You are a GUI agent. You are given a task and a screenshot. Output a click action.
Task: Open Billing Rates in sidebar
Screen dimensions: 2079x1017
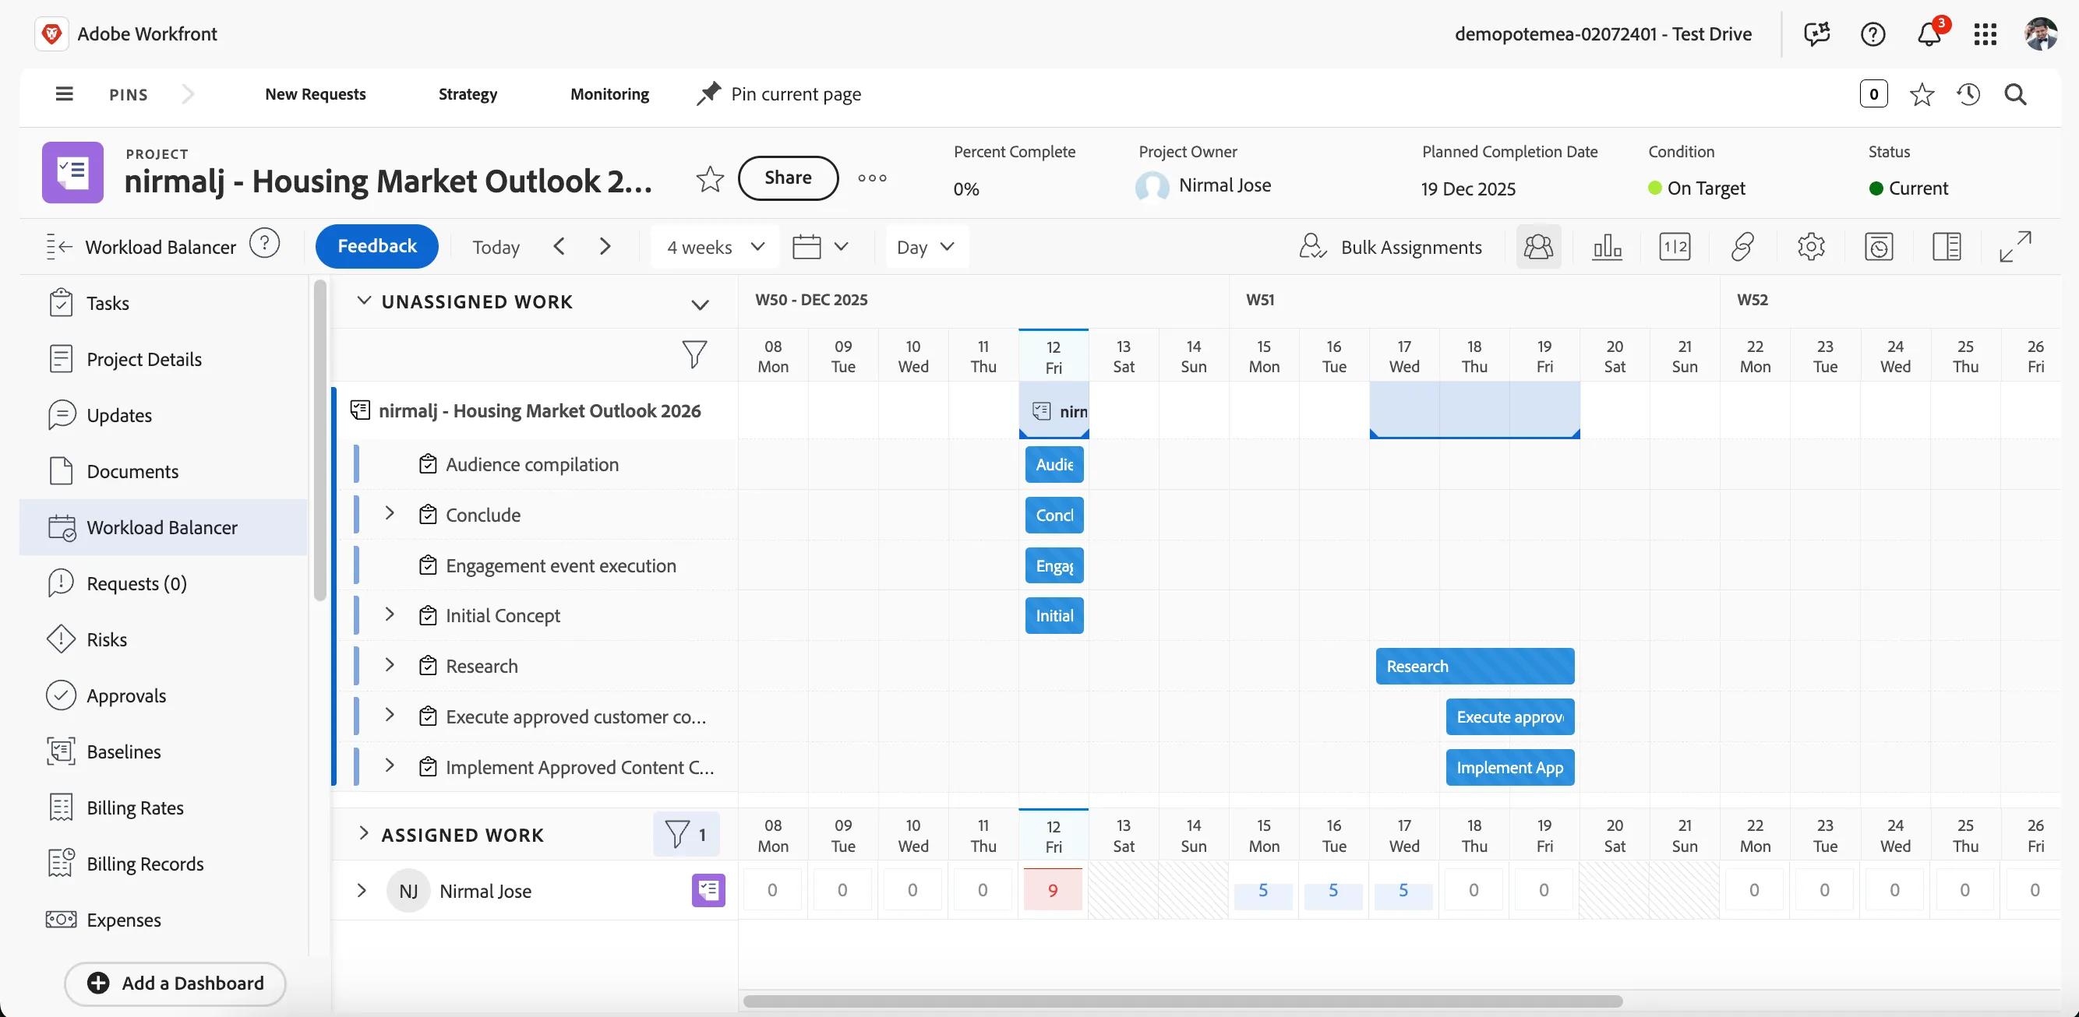click(163, 808)
